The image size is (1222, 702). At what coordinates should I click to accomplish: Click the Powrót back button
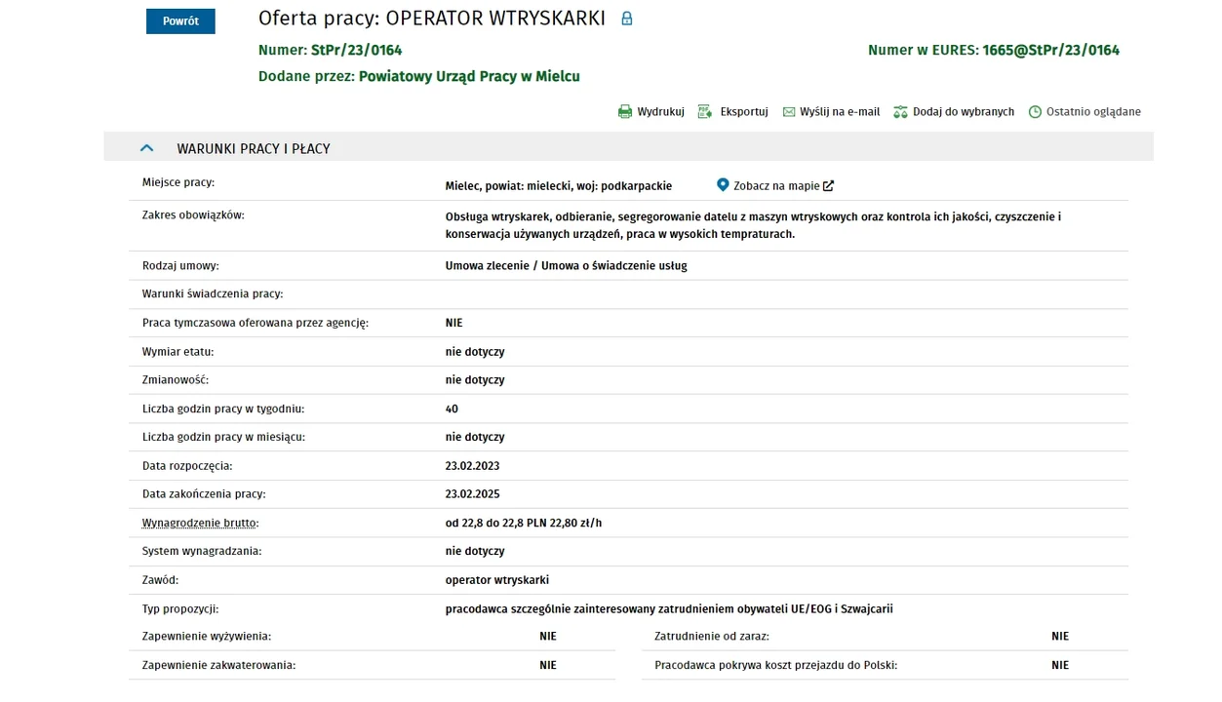[180, 21]
